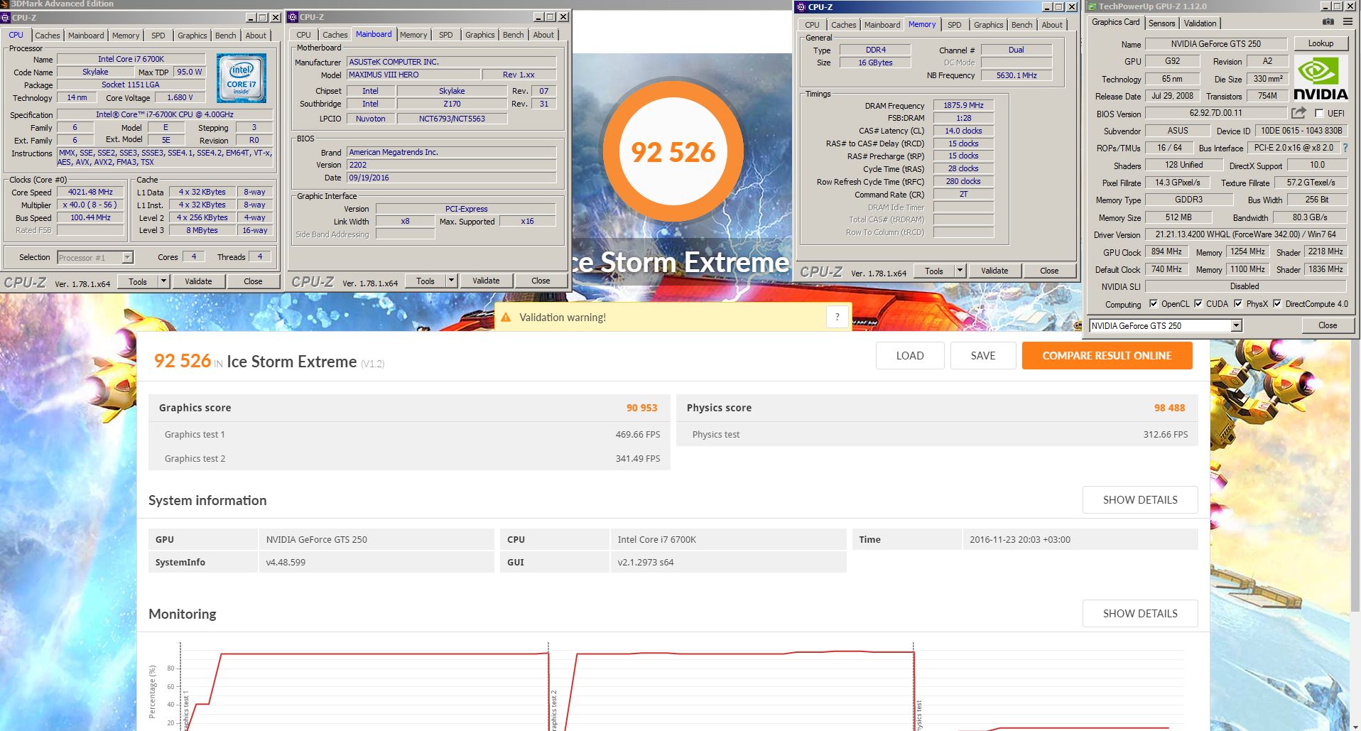Image resolution: width=1361 pixels, height=731 pixels.
Task: Open the Tools dropdown arrow in the CPU tab window
Action: [x=163, y=281]
